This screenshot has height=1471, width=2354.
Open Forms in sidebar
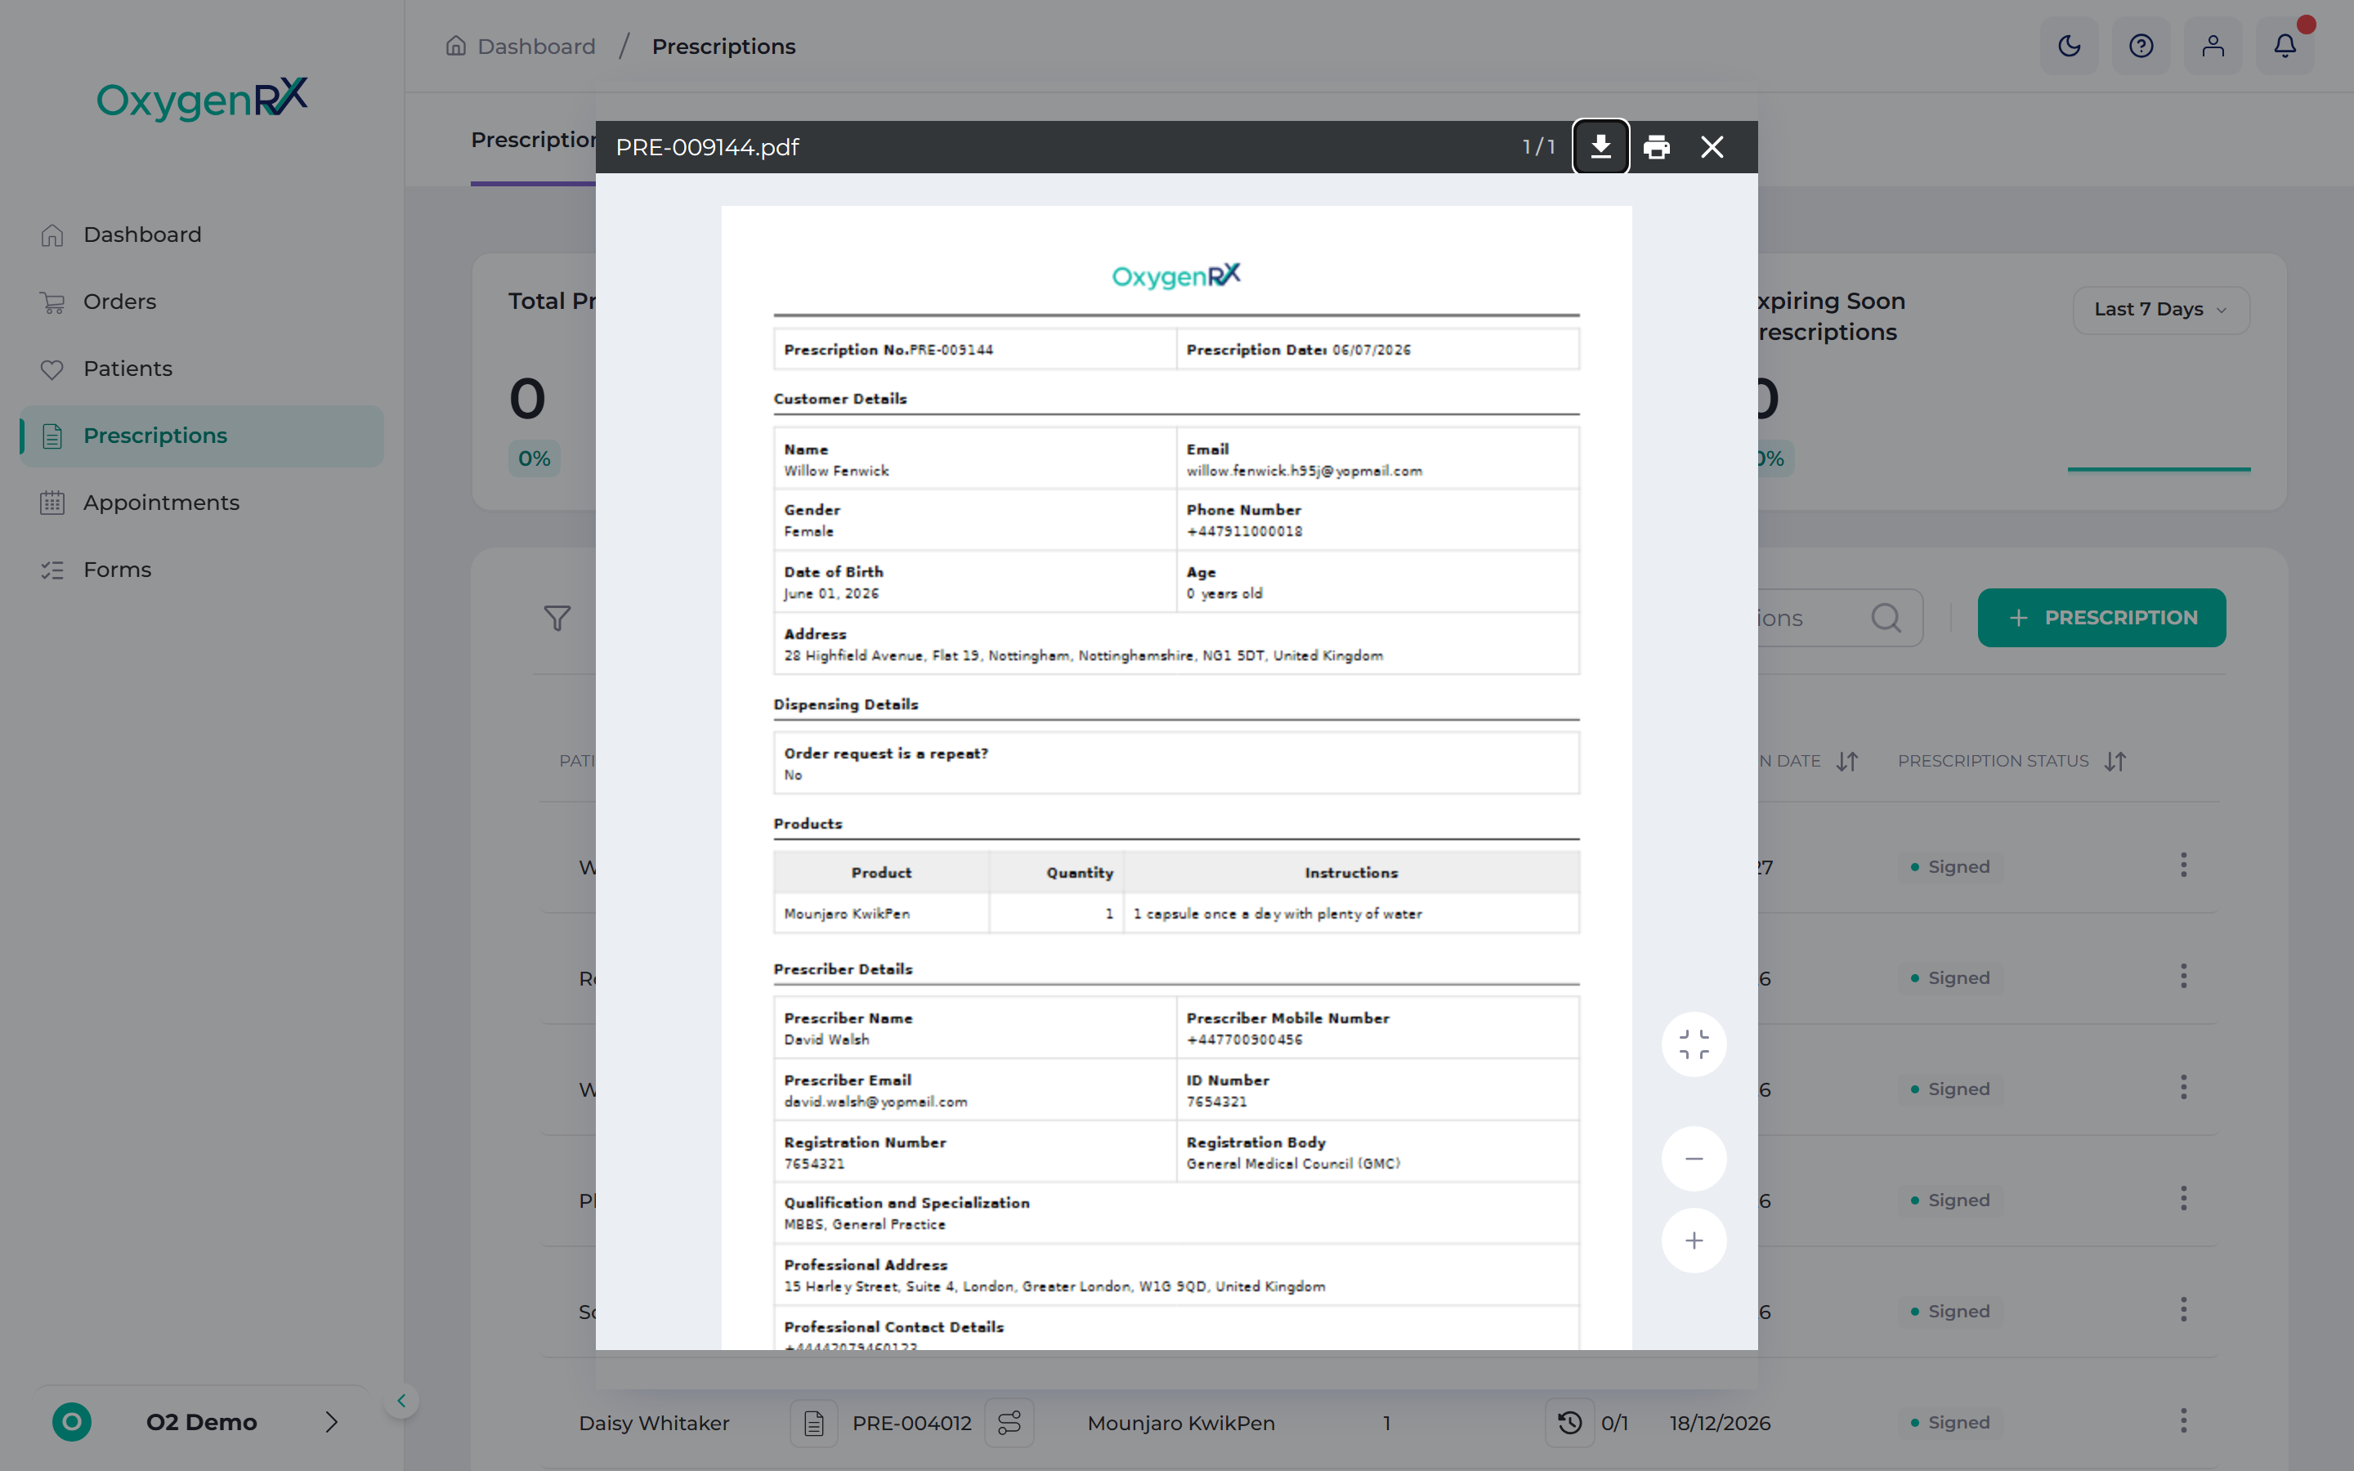tap(201, 570)
